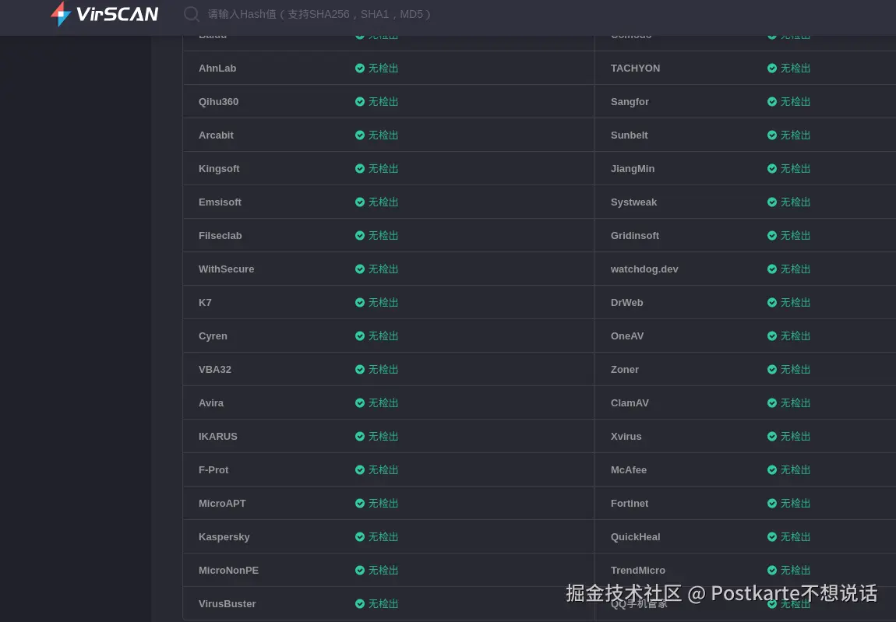
Task: Select the Fortinet engine row label
Action: click(630, 503)
